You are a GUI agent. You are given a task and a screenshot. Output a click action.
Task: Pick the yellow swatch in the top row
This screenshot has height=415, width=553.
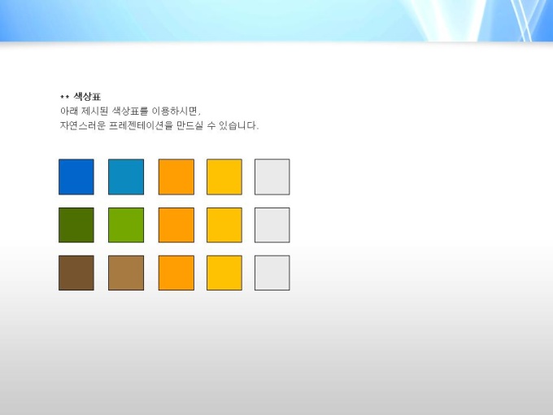pos(224,177)
